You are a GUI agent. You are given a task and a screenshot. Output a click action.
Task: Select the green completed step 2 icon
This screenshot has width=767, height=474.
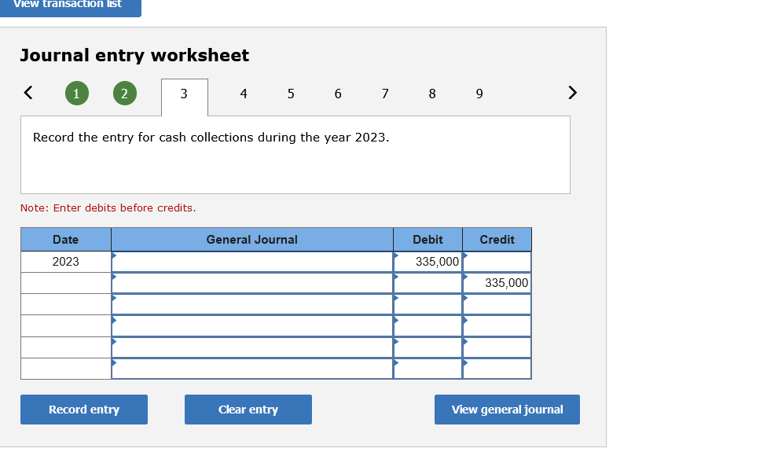point(124,94)
